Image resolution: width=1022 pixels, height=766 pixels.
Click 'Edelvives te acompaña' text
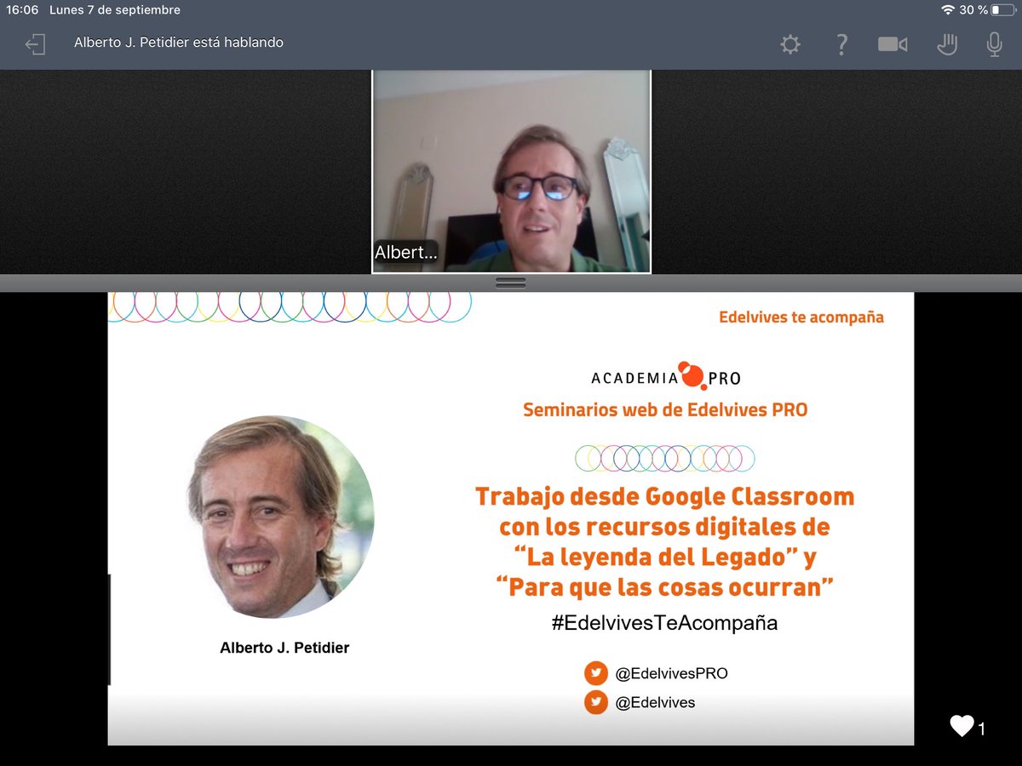pyautogui.click(x=801, y=317)
